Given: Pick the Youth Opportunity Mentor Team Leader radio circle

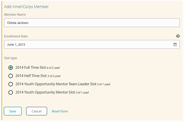Looking at the screenshot, I should point(11,84).
